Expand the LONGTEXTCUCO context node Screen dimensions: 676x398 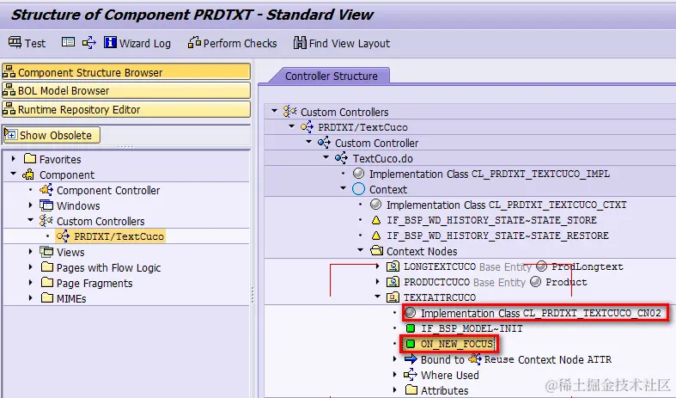[378, 266]
